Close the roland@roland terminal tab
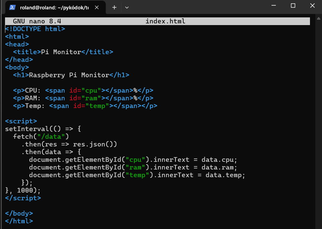 97,8
